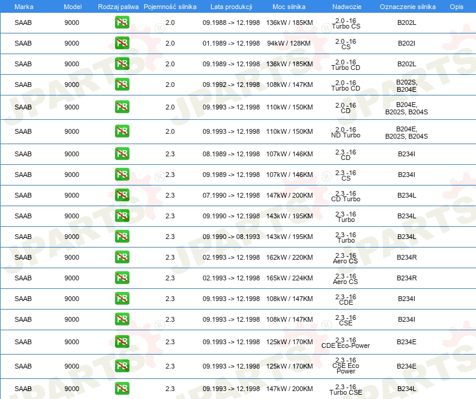
Task: Select the 09.1988 -> 12.1998 production date cell
Action: tap(231, 23)
